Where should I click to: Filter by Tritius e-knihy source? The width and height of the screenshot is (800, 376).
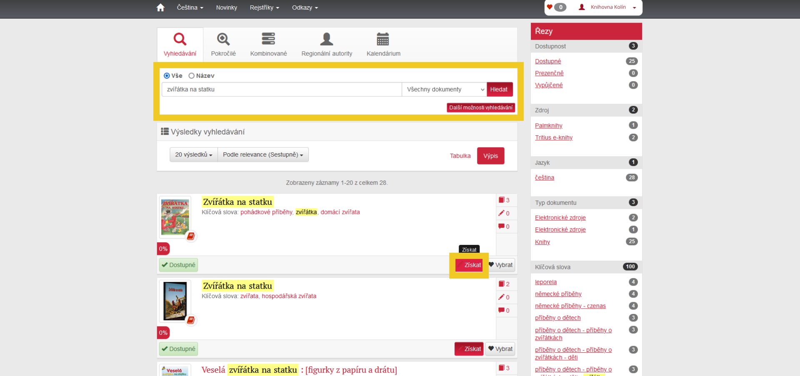(554, 138)
